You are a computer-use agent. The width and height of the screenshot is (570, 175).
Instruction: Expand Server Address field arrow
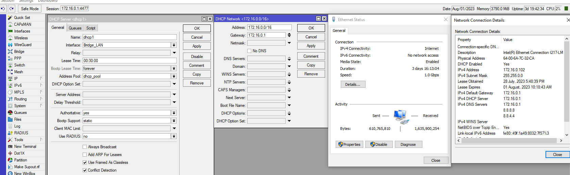tap(174, 95)
